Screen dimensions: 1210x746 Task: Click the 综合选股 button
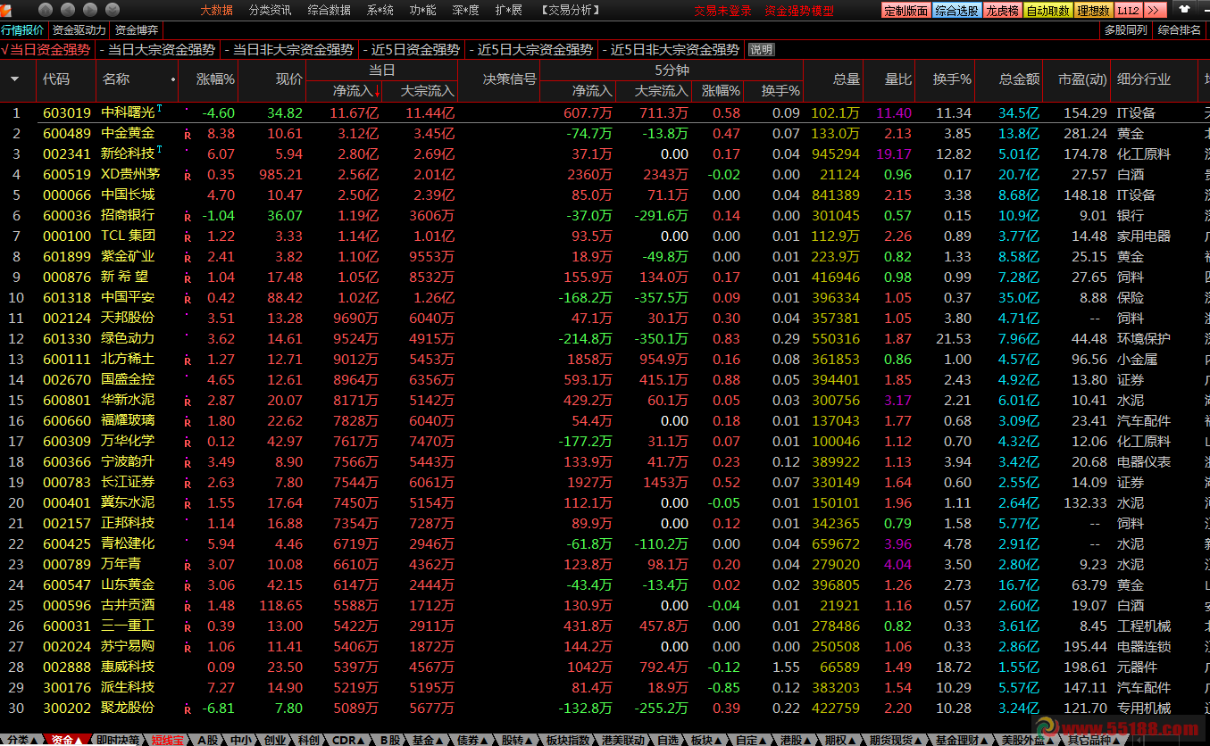tap(956, 11)
